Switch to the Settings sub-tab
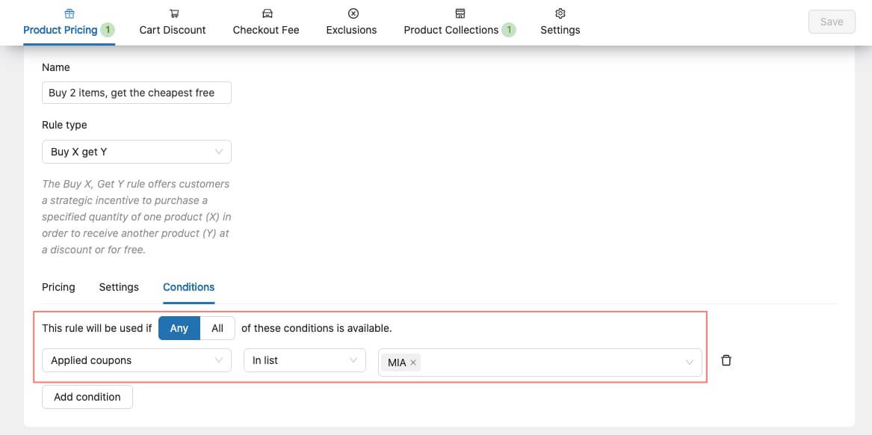Viewport: 872px width, 435px height. [x=119, y=287]
